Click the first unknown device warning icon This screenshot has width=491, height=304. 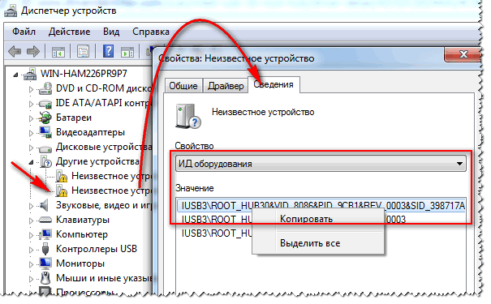click(62, 176)
